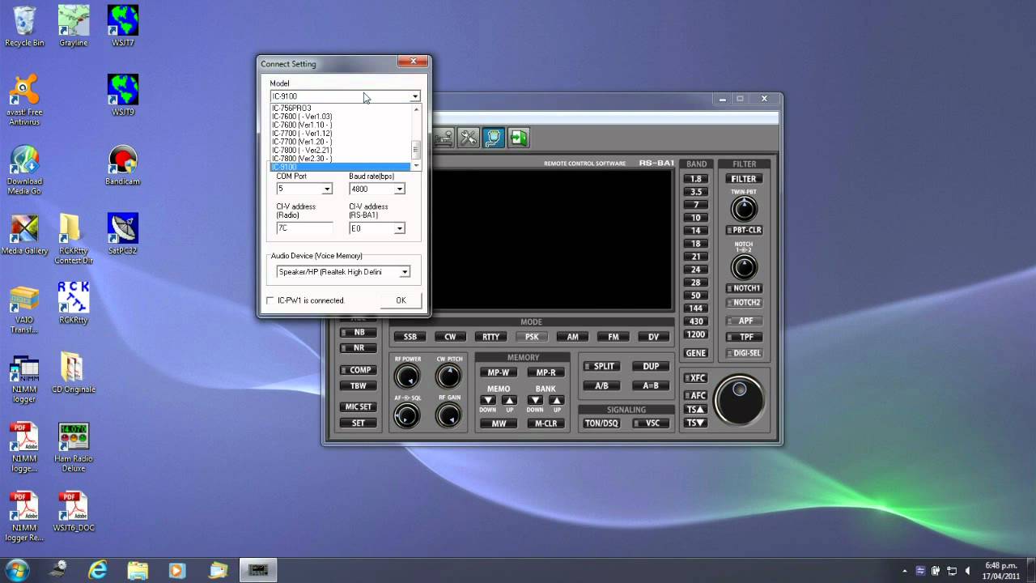
Task: Select DV mode
Action: [x=653, y=337]
